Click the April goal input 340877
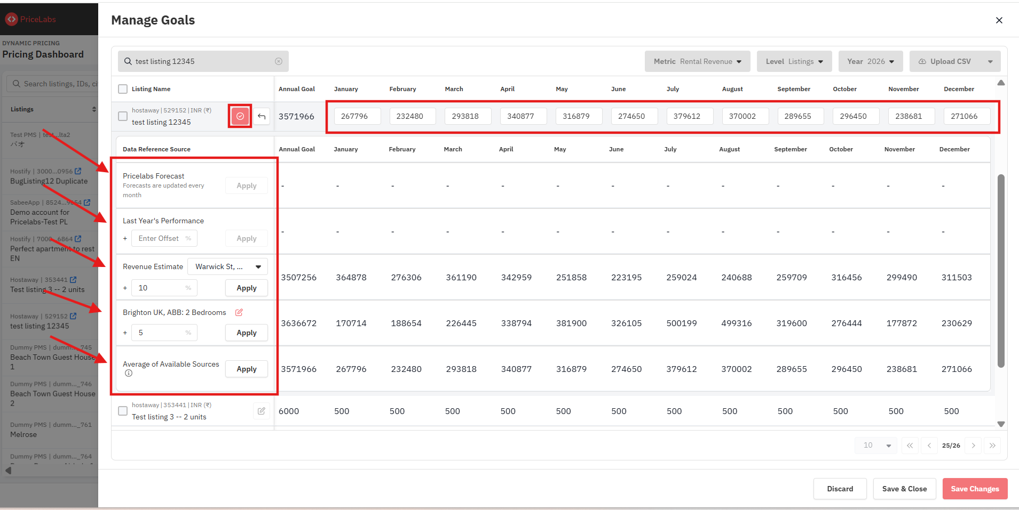Screen dimensions: 1019x510 click(x=524, y=116)
